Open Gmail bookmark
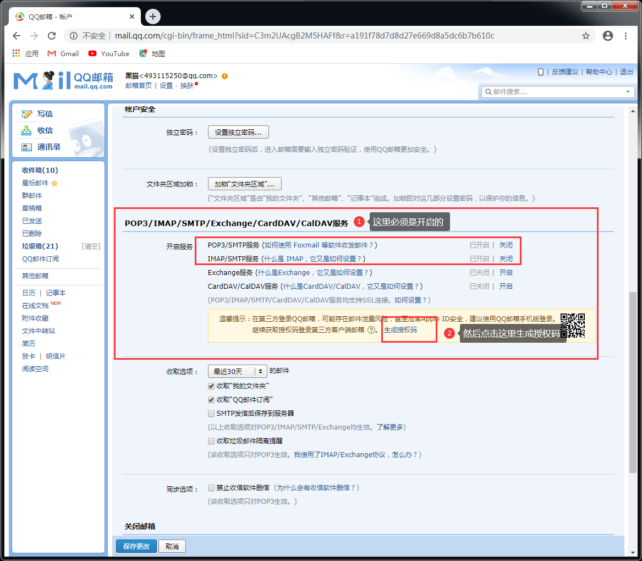 pyautogui.click(x=63, y=54)
